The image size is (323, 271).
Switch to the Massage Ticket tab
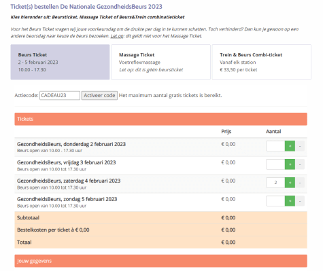pos(160,62)
